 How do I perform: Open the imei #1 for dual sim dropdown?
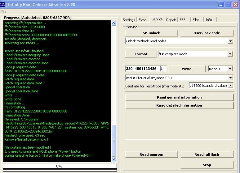230,78
